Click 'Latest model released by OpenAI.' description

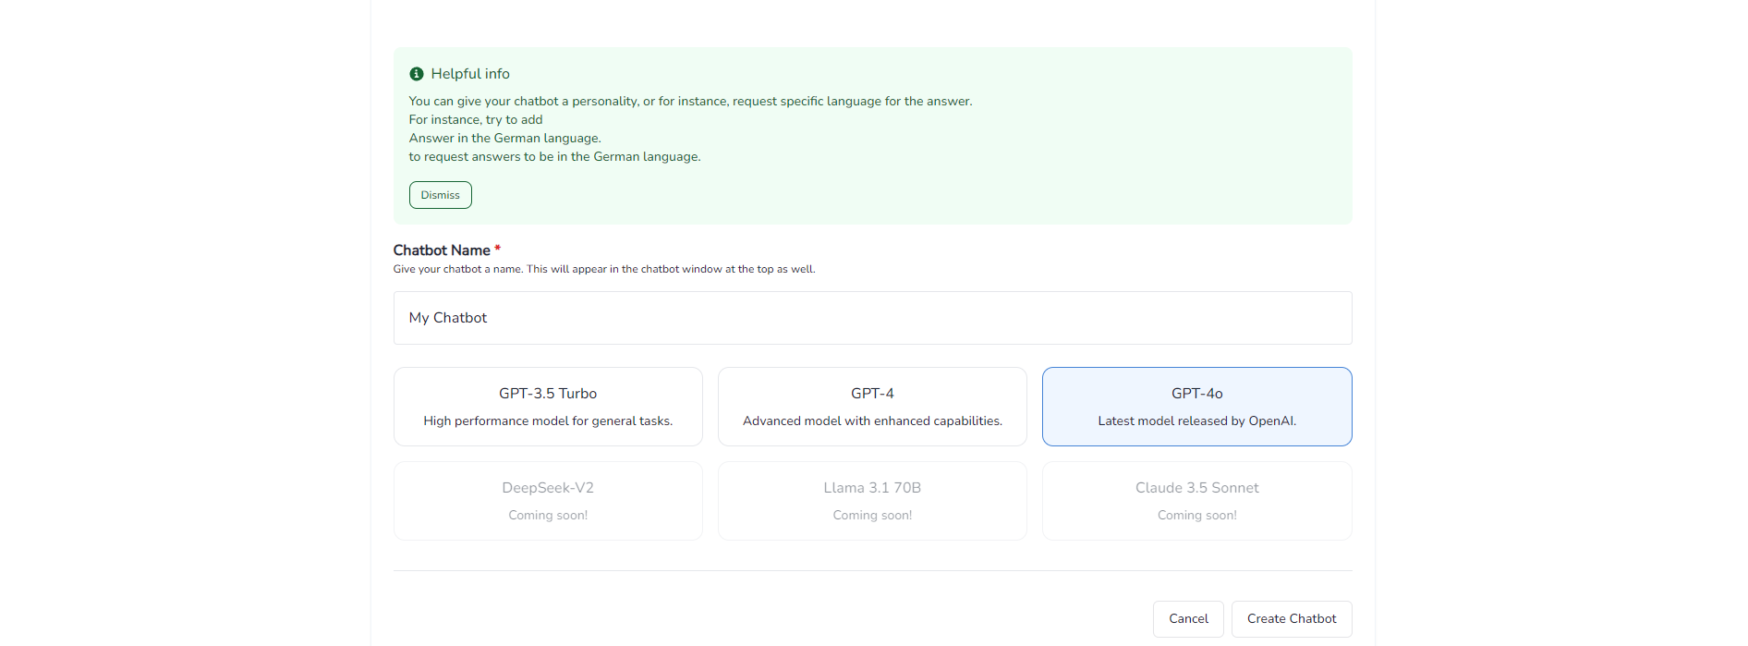coord(1196,421)
